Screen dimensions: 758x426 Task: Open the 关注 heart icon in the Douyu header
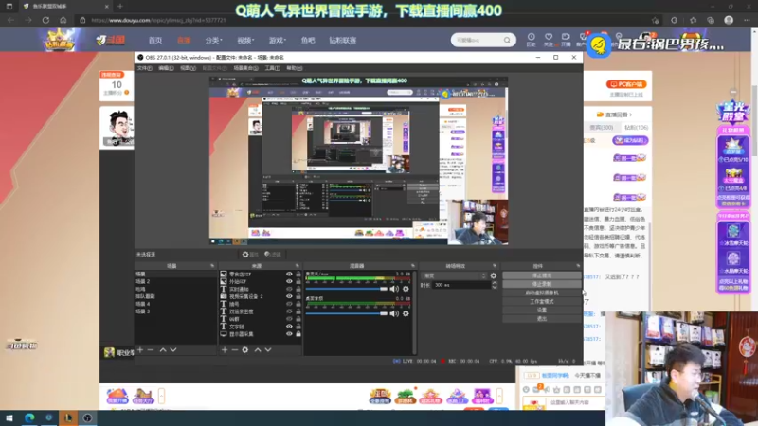(x=549, y=40)
